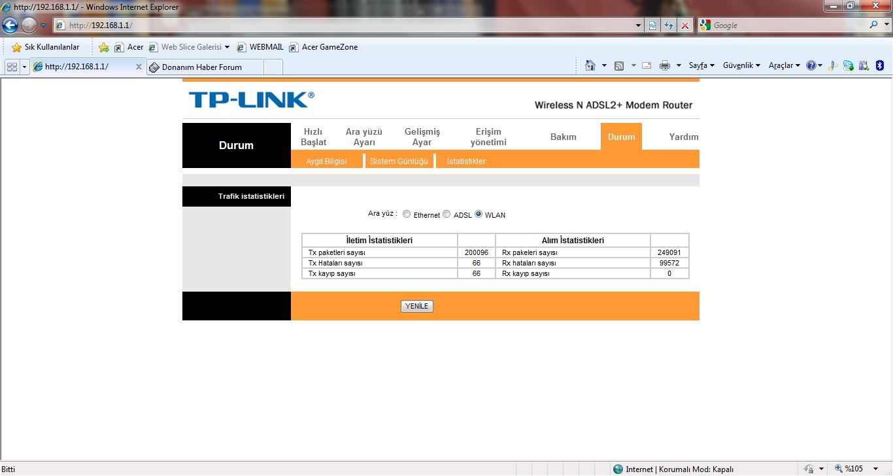The width and height of the screenshot is (893, 476).
Task: Select the WLAN interface radio button
Action: pos(479,214)
